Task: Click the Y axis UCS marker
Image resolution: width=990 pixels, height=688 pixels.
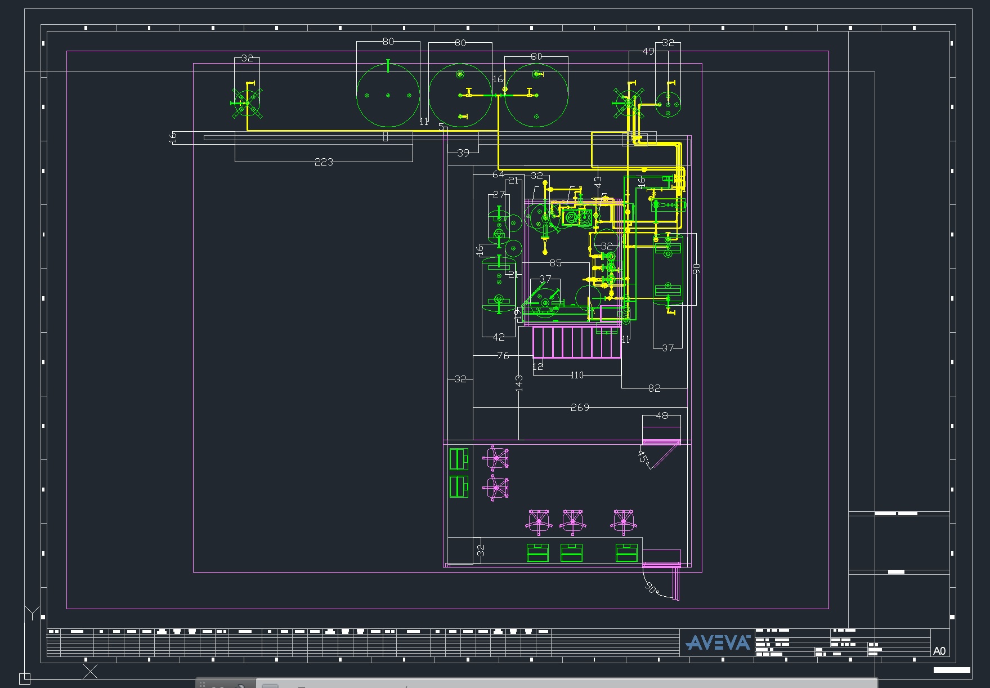Action: [33, 613]
